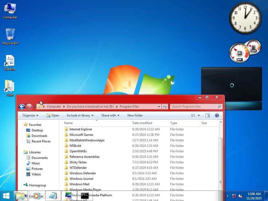Open recent pages dropdown next to navigation arrows

[34, 107]
